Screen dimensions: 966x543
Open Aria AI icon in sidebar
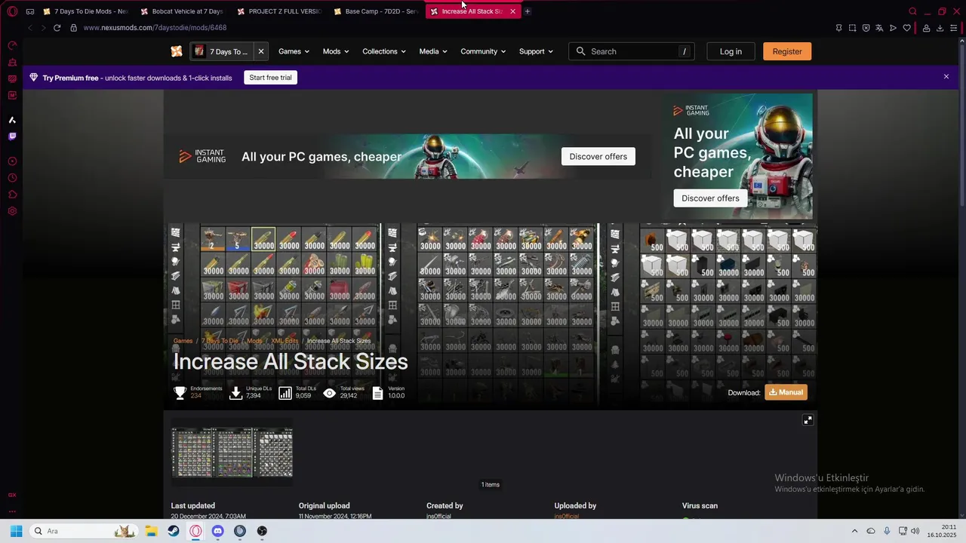point(12,120)
